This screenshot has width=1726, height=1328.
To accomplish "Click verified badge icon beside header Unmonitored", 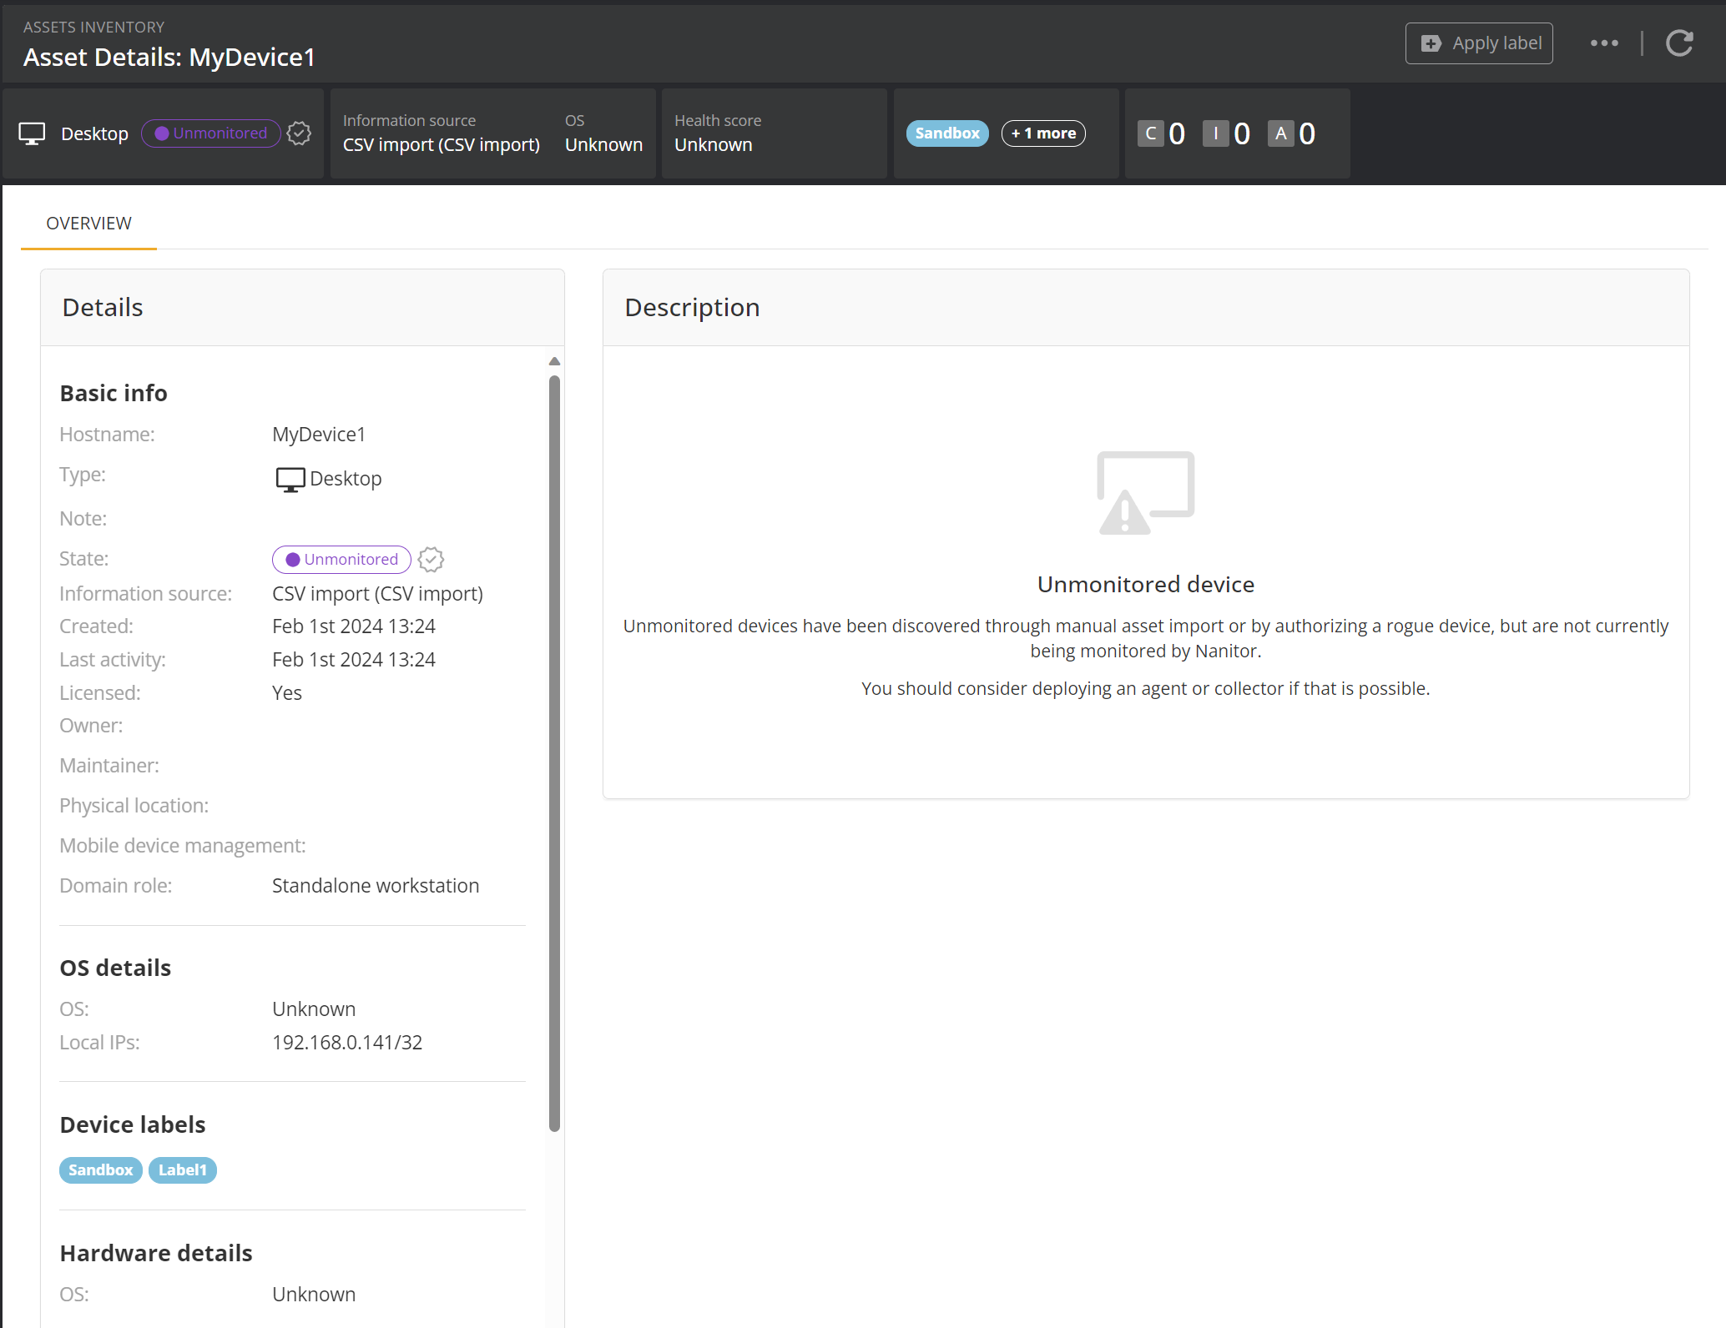I will pyautogui.click(x=299, y=133).
